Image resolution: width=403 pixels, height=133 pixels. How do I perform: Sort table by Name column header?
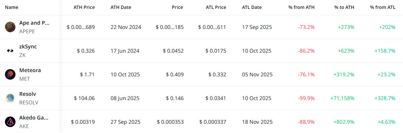click(x=12, y=7)
